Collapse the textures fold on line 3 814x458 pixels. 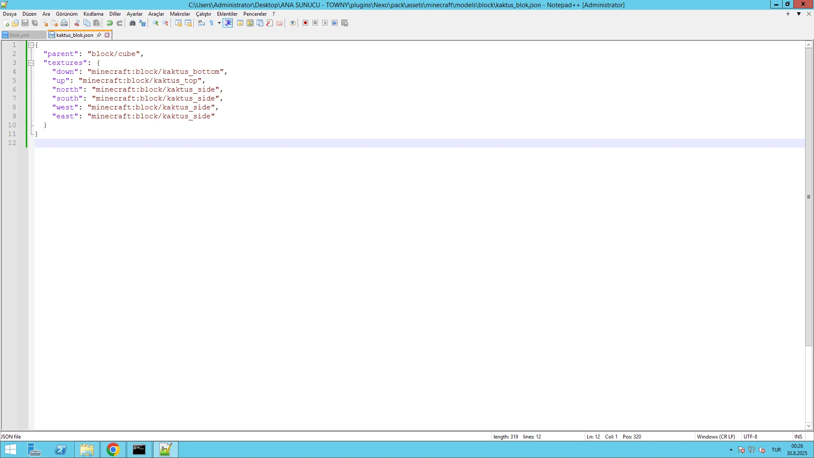click(x=31, y=63)
